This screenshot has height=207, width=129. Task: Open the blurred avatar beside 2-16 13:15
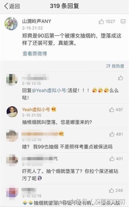[x=12, y=80]
